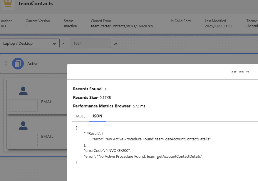Click the nested error line under IPResult

pos(151,139)
